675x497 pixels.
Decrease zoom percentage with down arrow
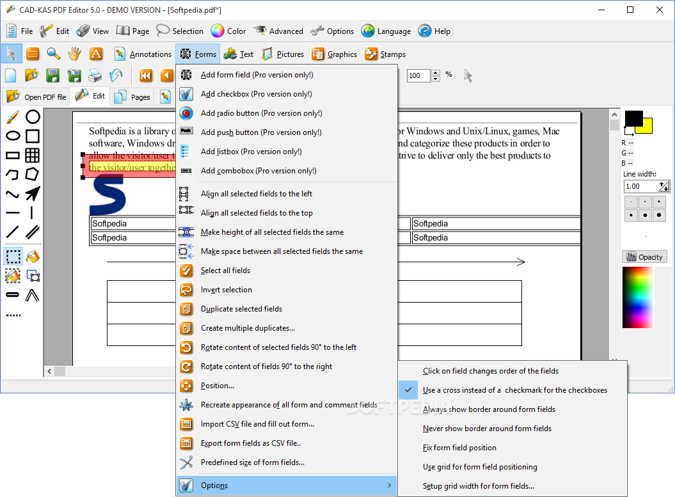[x=436, y=79]
